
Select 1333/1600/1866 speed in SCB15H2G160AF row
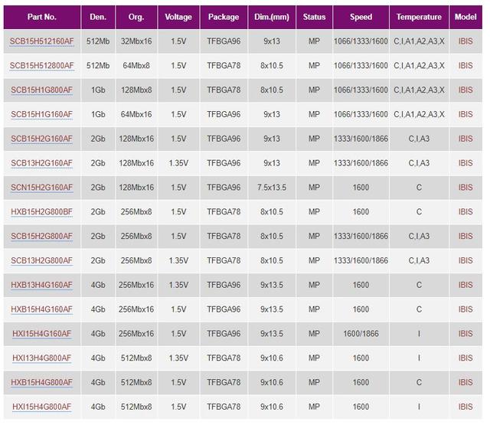click(361, 139)
